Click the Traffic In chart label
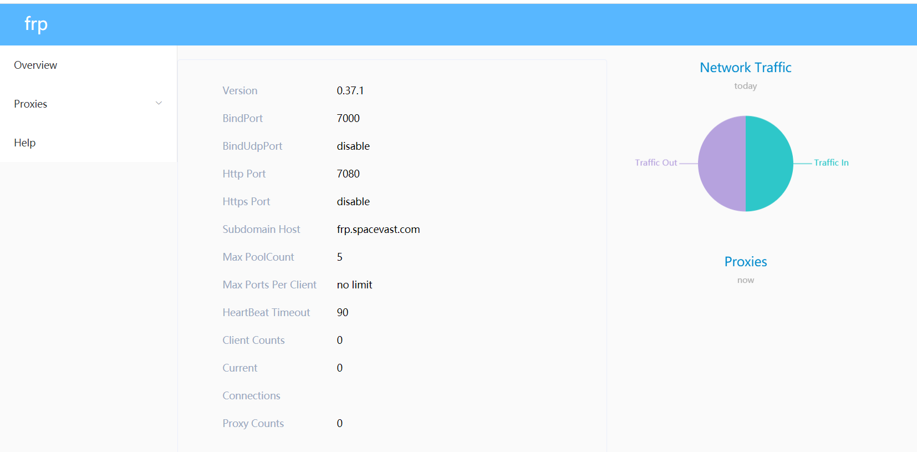 [831, 162]
